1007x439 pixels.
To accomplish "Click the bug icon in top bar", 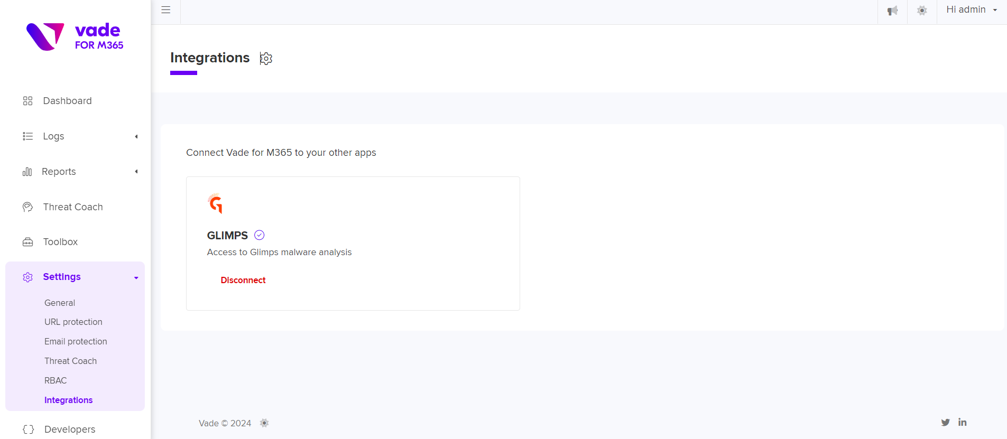I will [x=922, y=11].
